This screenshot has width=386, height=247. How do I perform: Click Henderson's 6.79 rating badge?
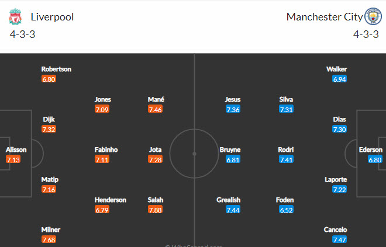pyautogui.click(x=102, y=210)
